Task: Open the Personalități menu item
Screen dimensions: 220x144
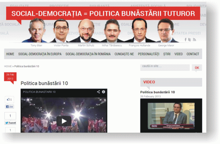Action: [x=148, y=54]
